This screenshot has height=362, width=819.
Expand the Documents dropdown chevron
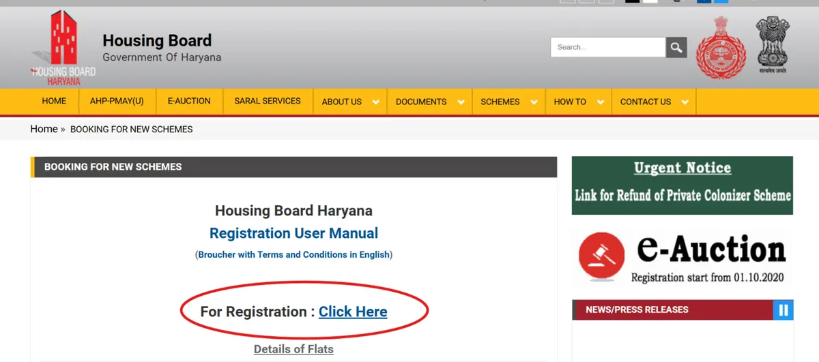461,102
